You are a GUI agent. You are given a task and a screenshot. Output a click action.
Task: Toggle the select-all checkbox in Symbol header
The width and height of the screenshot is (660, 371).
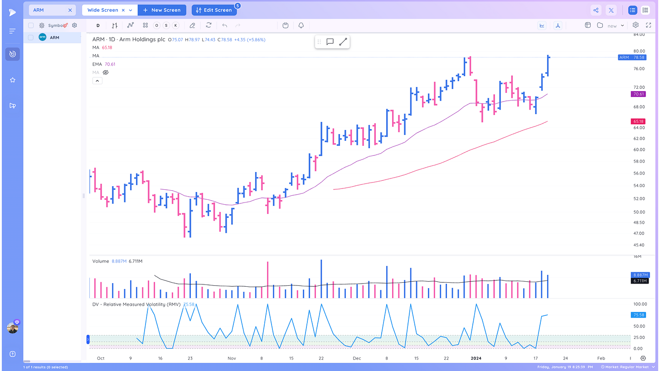point(31,25)
